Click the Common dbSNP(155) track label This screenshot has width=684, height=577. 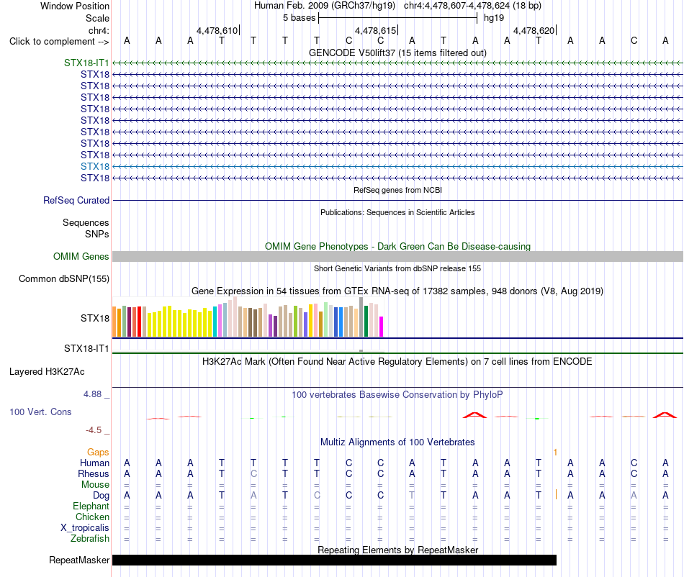tap(64, 279)
